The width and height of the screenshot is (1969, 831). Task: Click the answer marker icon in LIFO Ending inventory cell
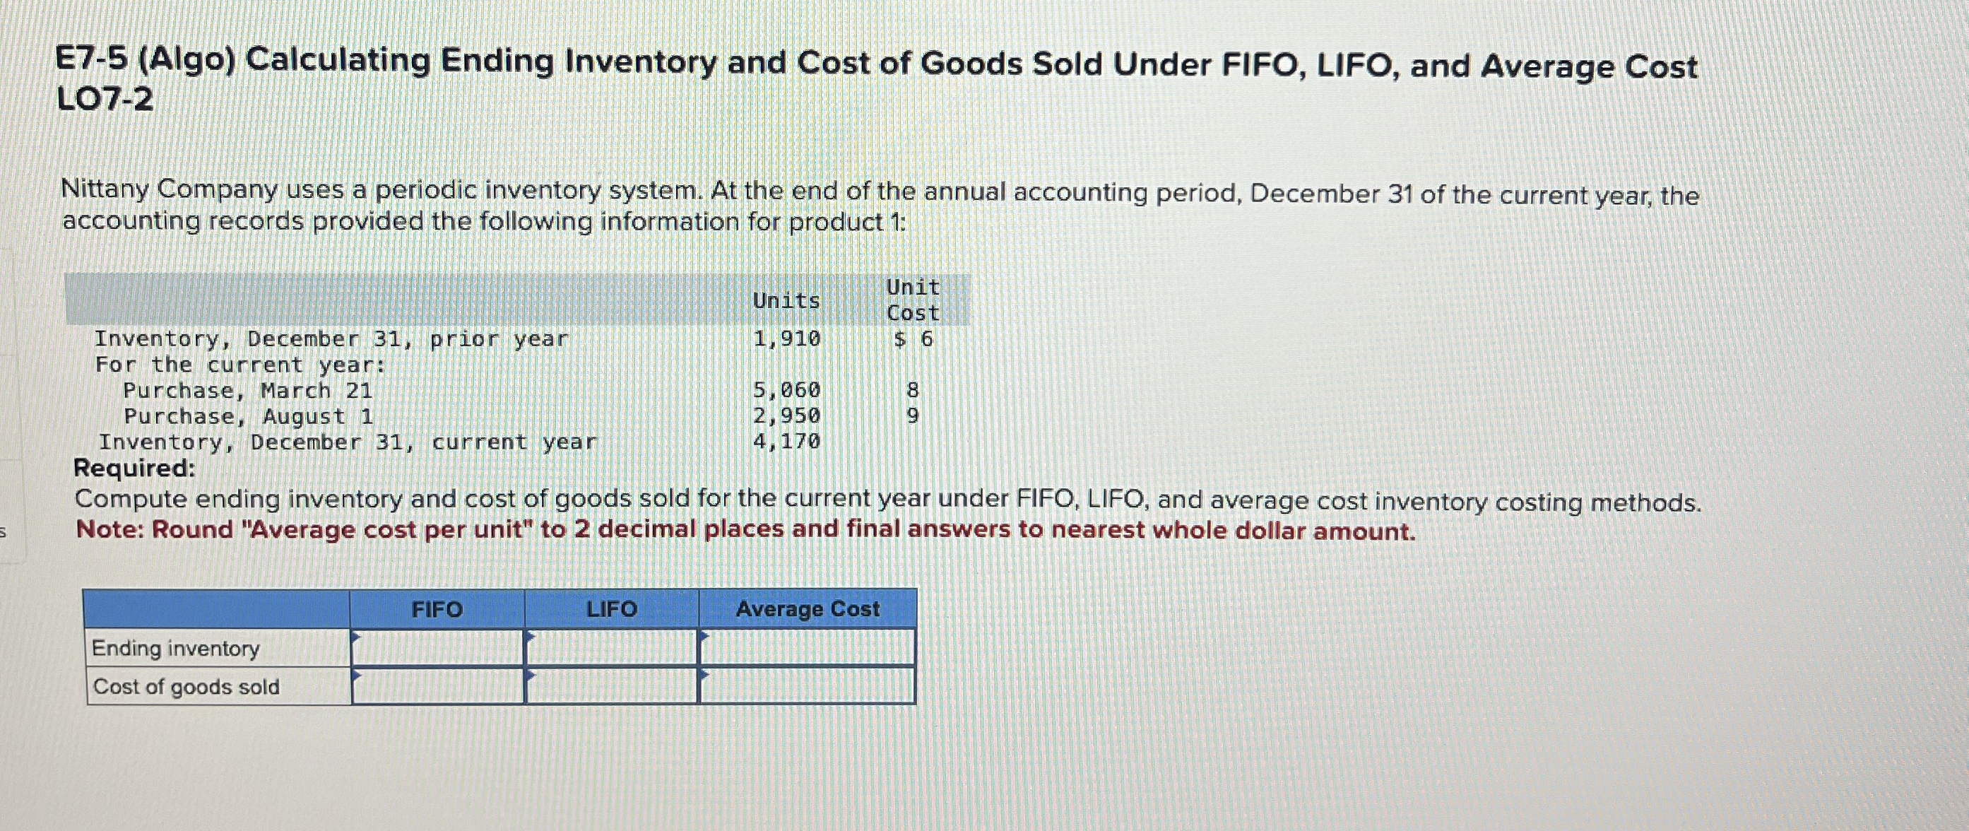(531, 638)
